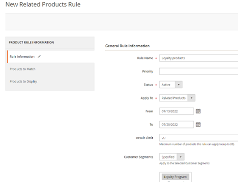The width and height of the screenshot is (238, 182).
Task: Expand the Apply To dropdown
Action: (x=177, y=98)
